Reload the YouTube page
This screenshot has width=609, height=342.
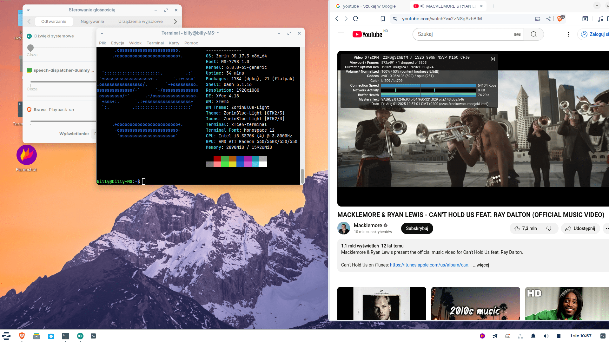click(356, 19)
